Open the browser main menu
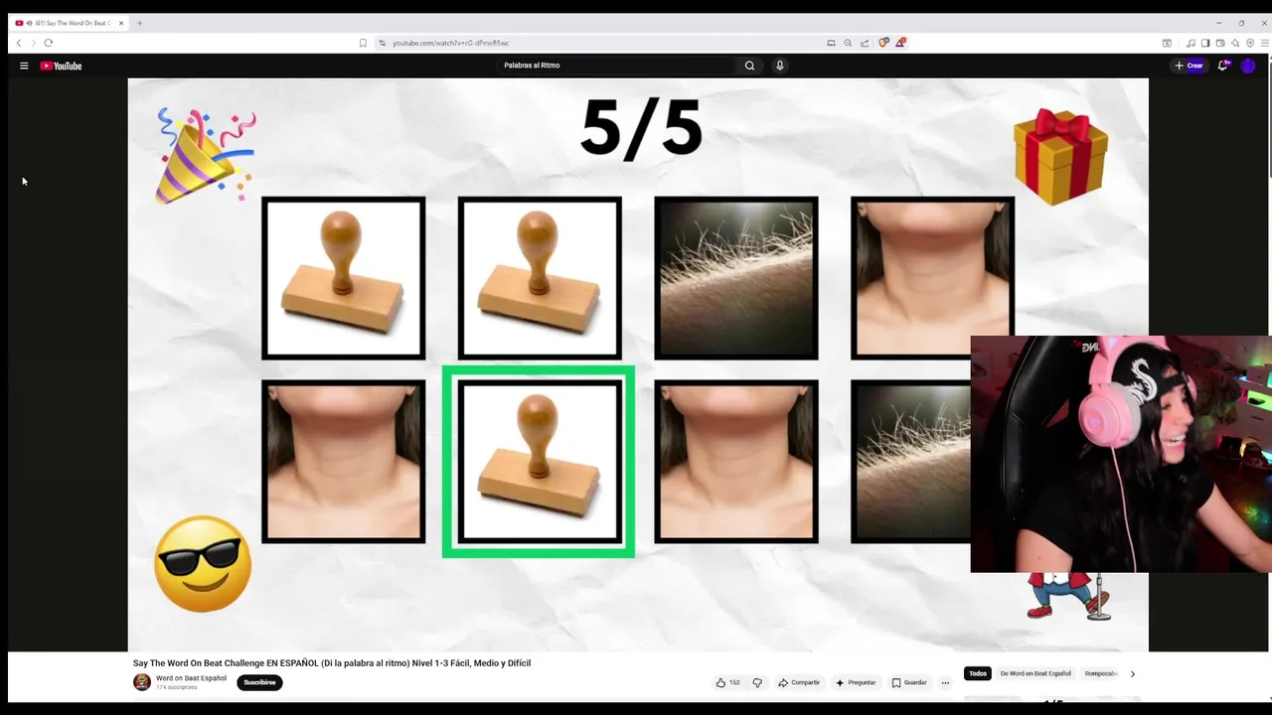 click(x=1264, y=43)
